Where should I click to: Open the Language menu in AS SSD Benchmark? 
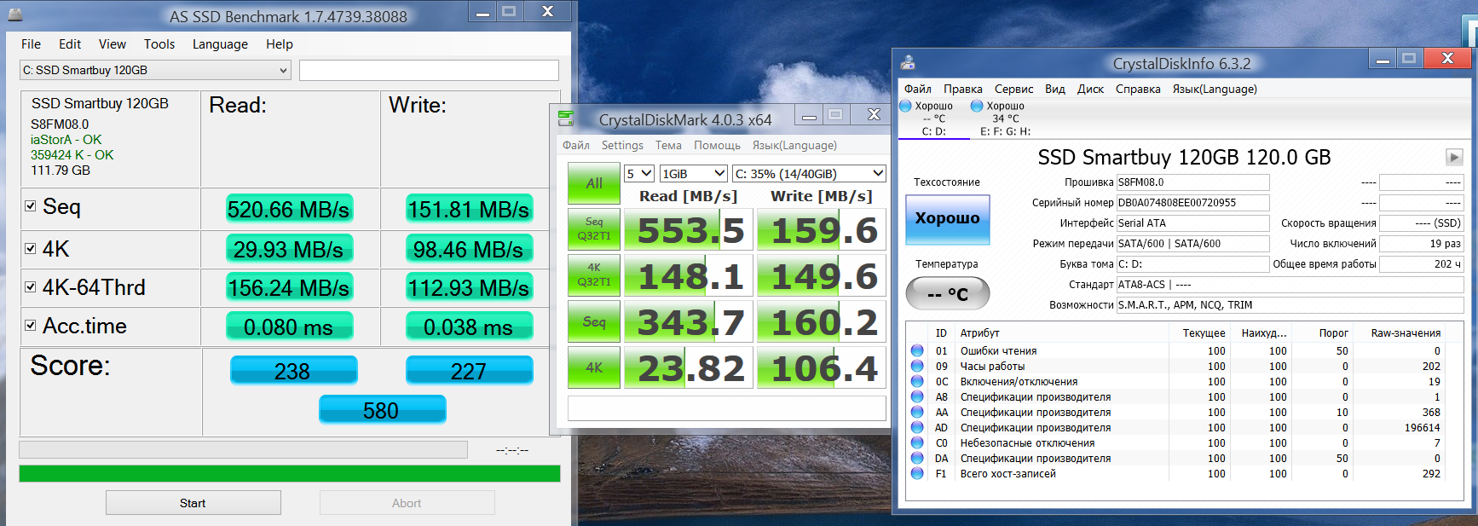220,44
